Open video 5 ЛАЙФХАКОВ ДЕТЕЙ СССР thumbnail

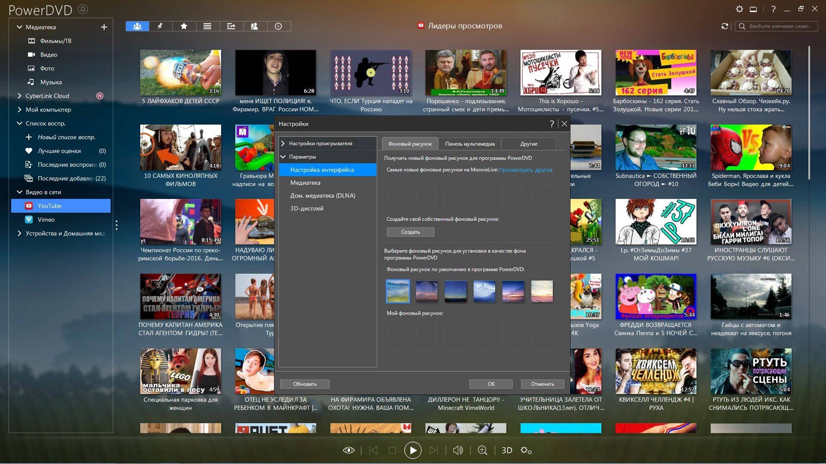[x=181, y=73]
